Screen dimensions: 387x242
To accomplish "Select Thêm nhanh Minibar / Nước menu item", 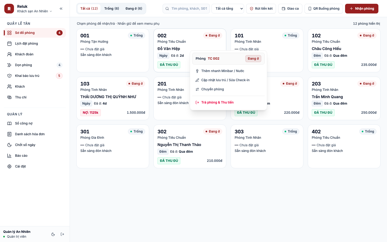I will tap(228, 71).
